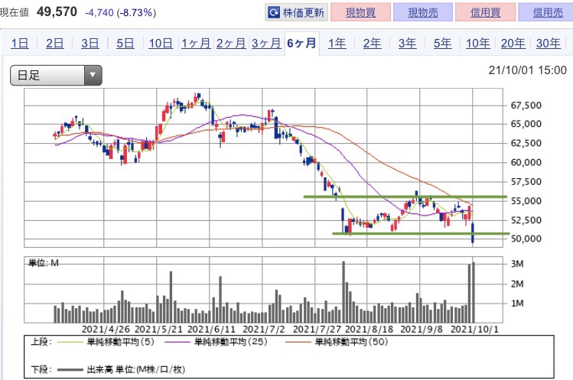The width and height of the screenshot is (573, 380).
Task: Select the 10日 period tab
Action: pos(161,44)
